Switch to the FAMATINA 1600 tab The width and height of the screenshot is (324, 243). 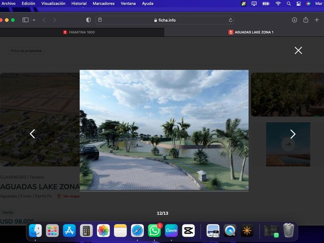click(x=82, y=32)
